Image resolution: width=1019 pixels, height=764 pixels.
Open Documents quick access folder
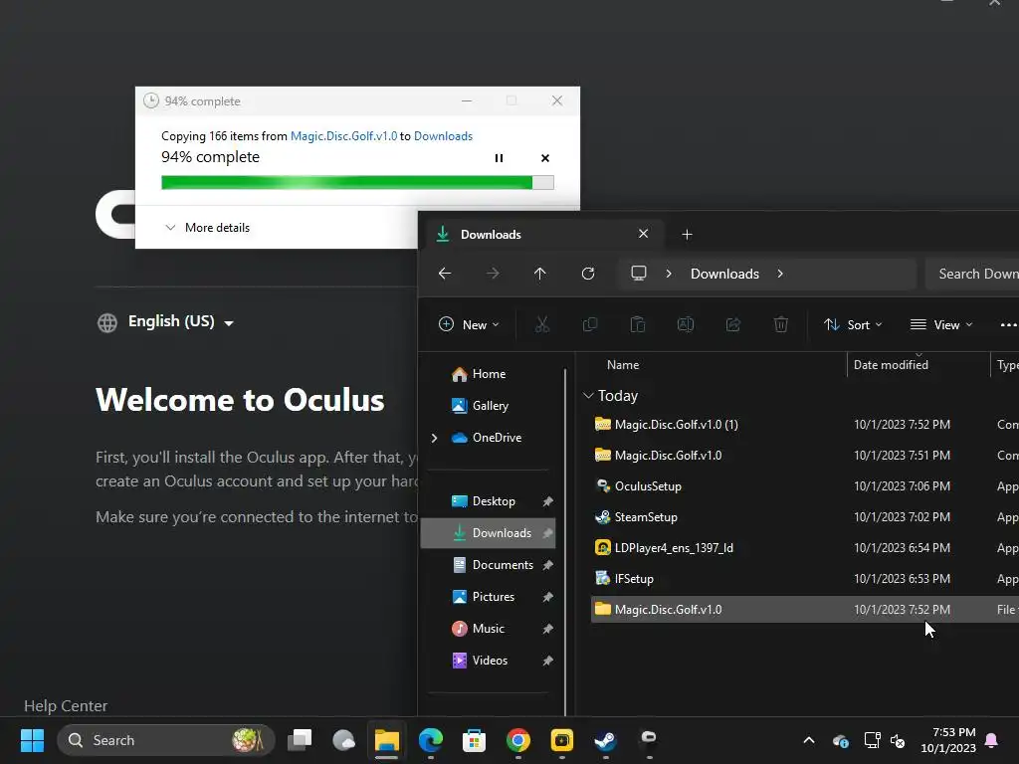coord(493,565)
